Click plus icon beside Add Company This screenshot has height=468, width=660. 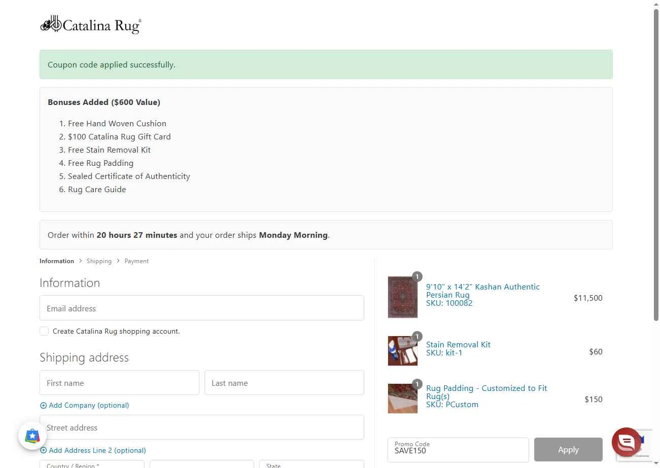[x=43, y=406]
